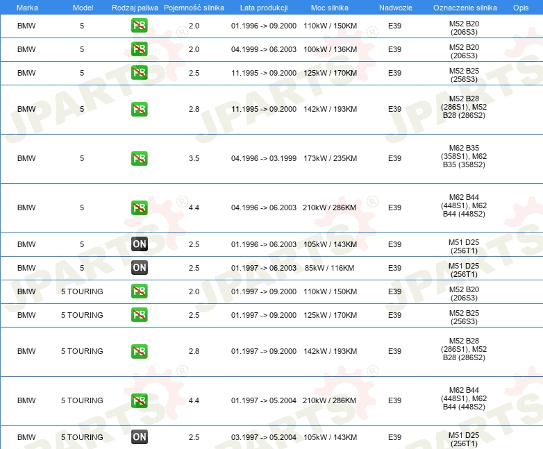Click M52 B28 engine code in 5 TOURING row
Screen dimensions: 543x449
click(x=464, y=349)
